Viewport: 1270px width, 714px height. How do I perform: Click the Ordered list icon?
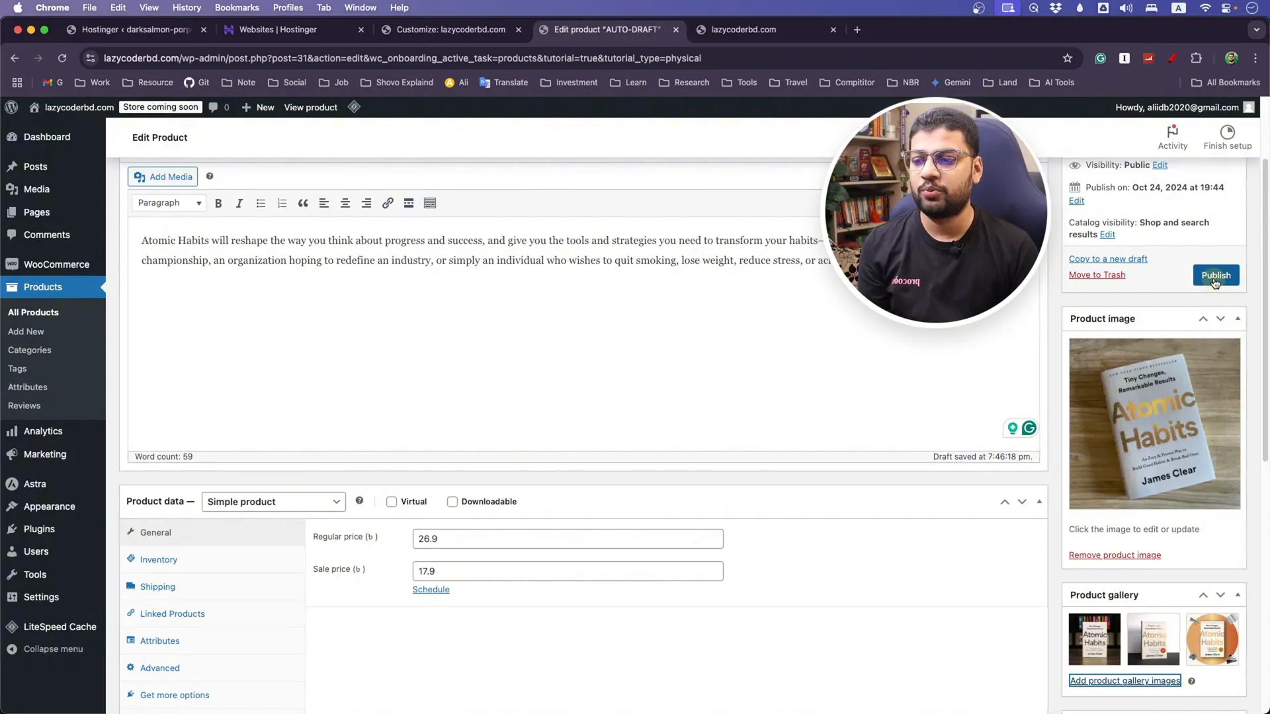tap(282, 202)
